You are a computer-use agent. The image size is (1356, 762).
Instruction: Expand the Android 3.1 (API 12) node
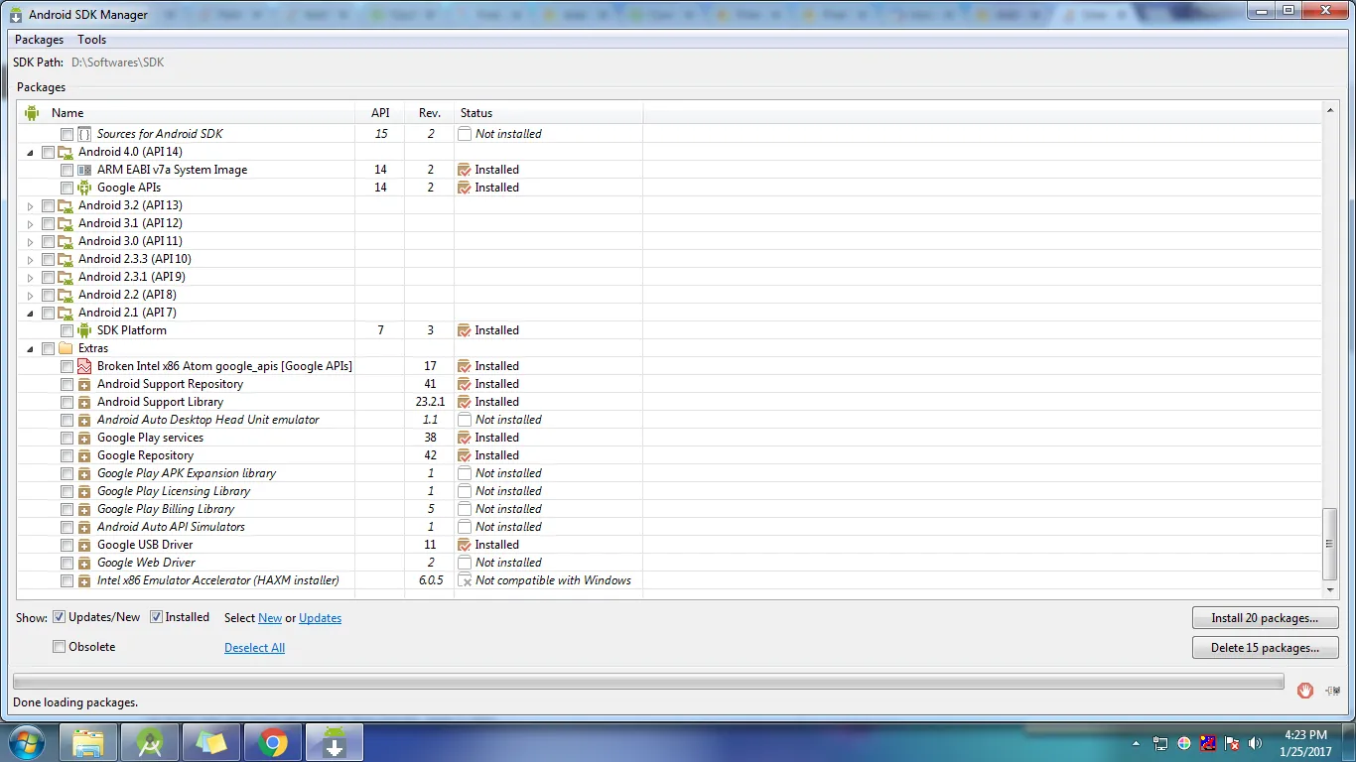30,224
